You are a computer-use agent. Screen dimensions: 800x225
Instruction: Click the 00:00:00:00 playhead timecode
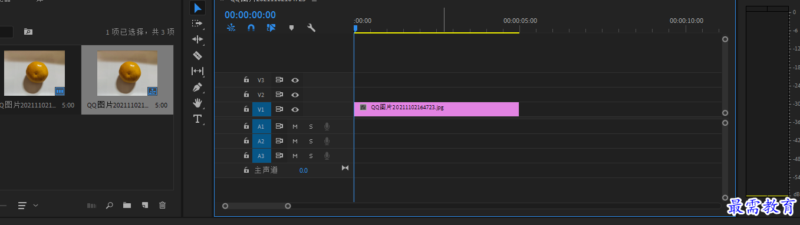[x=250, y=15]
